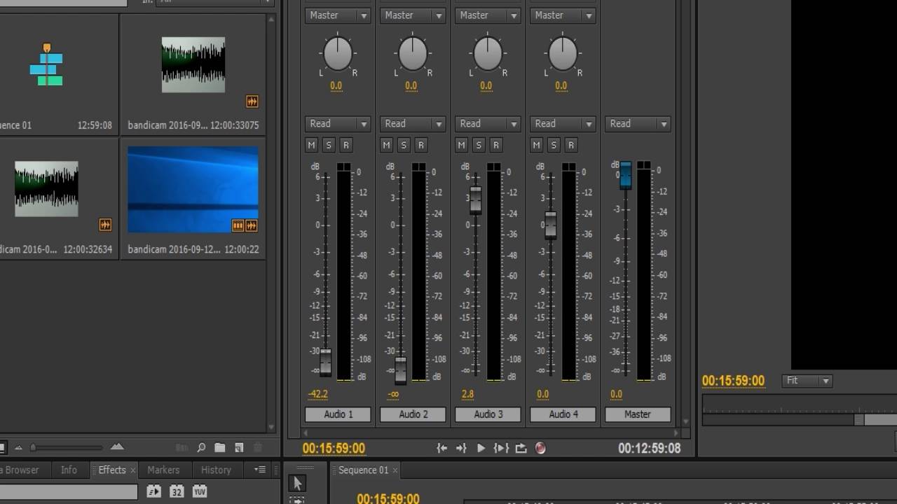This screenshot has width=897, height=504.
Task: Switch to the History tab
Action: 216,470
